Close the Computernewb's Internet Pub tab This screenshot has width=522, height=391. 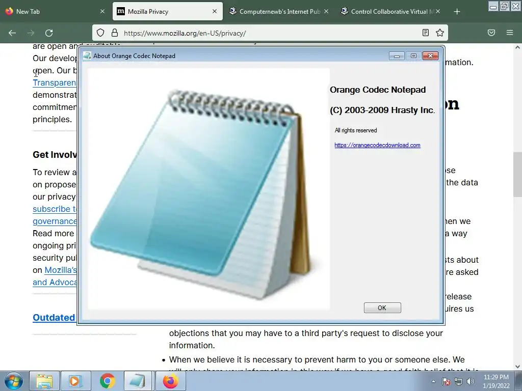326,12
